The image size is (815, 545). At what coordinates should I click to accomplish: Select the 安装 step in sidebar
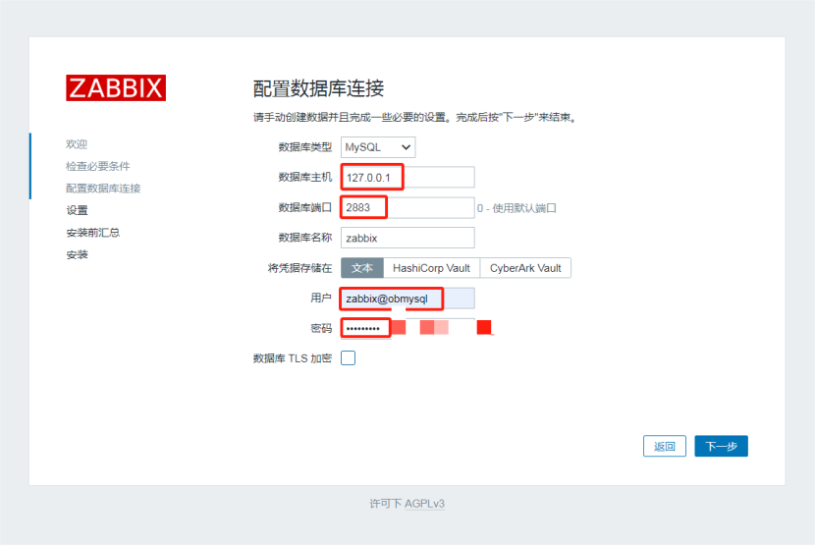click(x=77, y=254)
